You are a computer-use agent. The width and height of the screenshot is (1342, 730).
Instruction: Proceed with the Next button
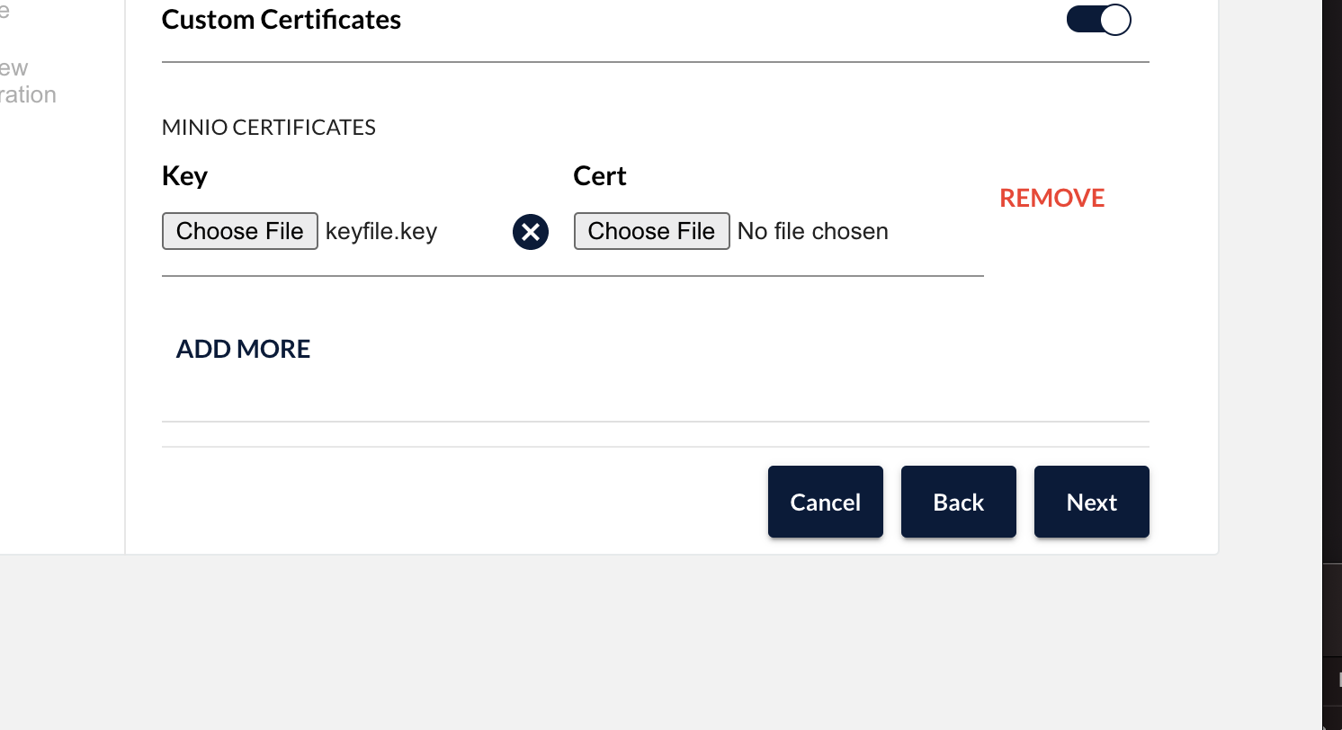coord(1092,502)
